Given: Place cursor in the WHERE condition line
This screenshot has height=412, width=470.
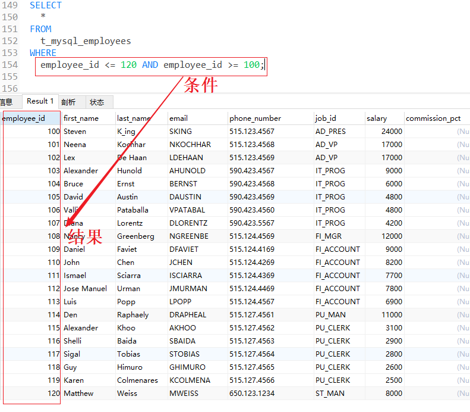Looking at the screenshot, I should (152, 65).
